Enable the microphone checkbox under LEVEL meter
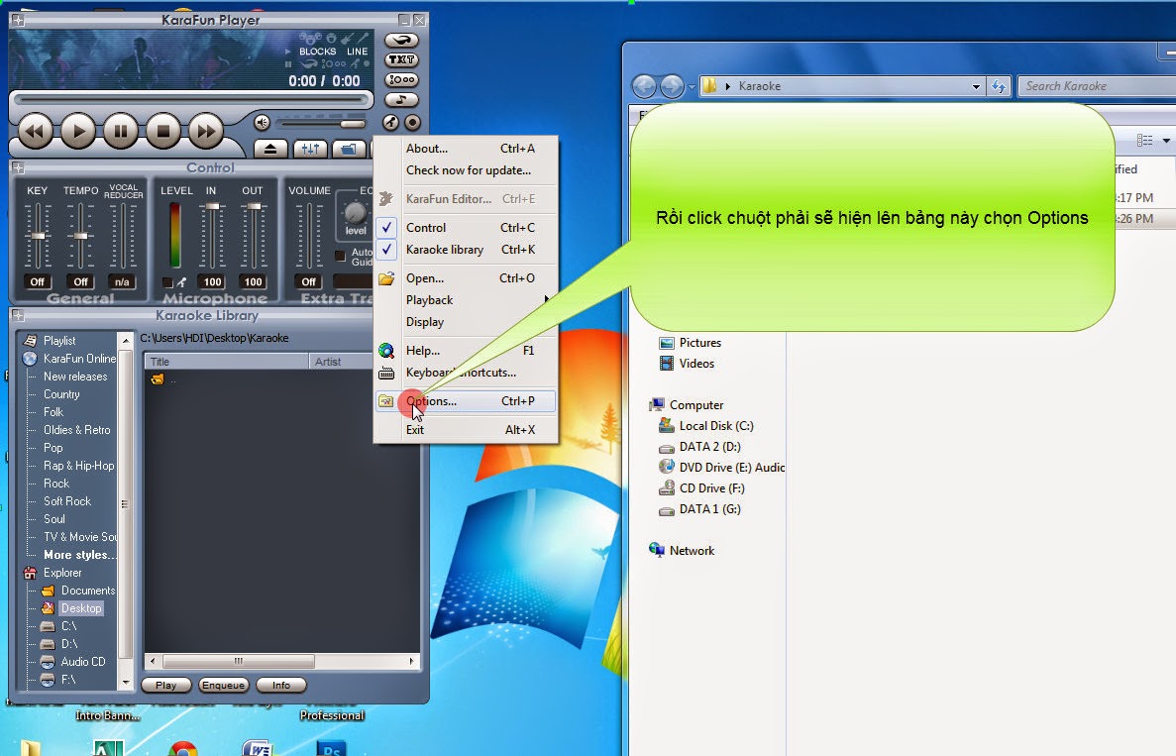 pos(167,282)
